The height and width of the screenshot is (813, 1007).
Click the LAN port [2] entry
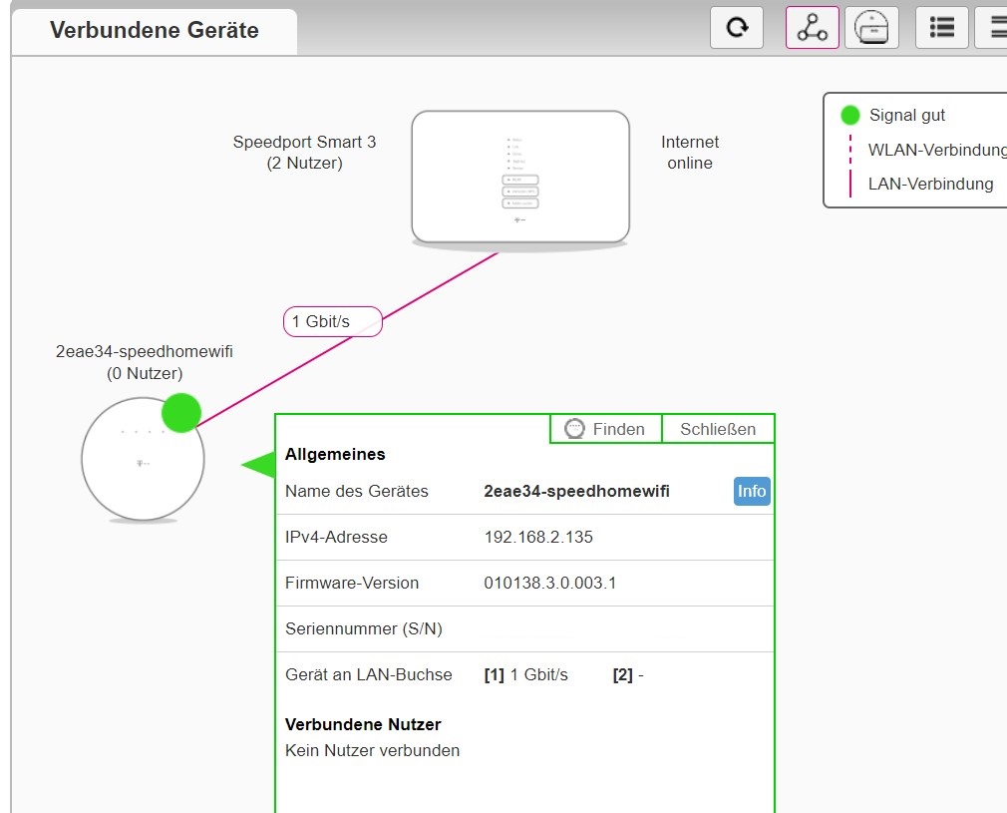click(x=628, y=674)
